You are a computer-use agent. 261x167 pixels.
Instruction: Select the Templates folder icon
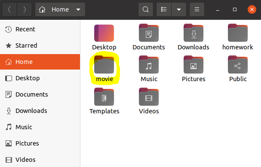(x=104, y=97)
